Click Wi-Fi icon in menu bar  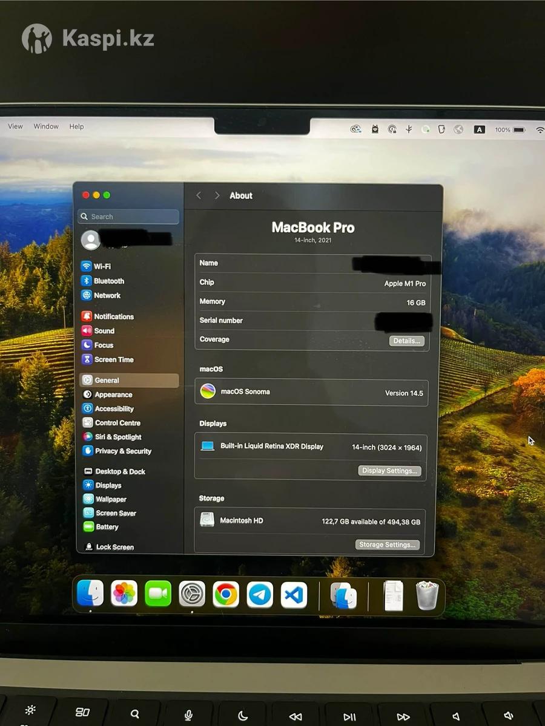(x=540, y=129)
